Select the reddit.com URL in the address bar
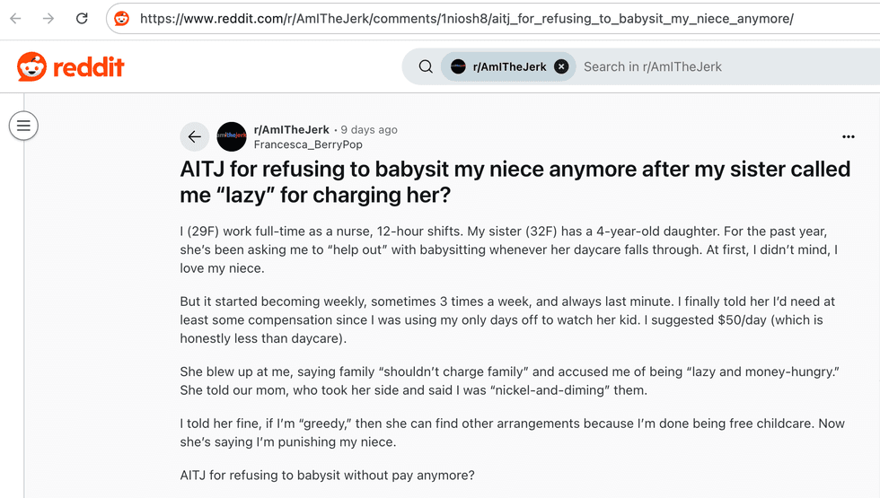This screenshot has height=498, width=880. [x=466, y=19]
